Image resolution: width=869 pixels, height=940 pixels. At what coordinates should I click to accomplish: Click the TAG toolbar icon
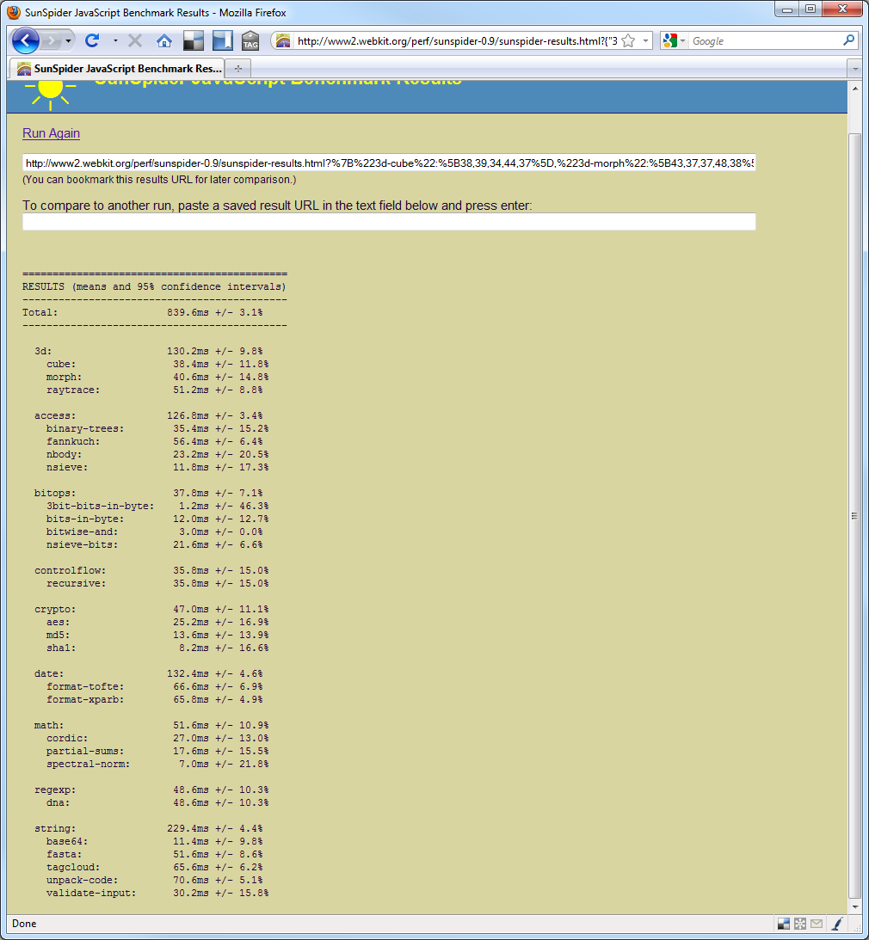[x=250, y=40]
